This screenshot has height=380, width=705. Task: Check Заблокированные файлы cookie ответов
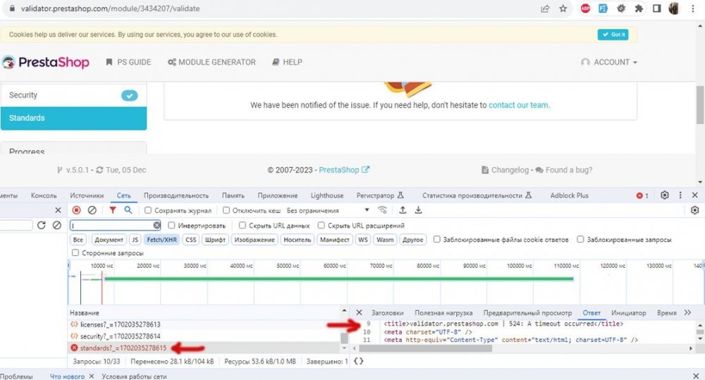(x=436, y=239)
